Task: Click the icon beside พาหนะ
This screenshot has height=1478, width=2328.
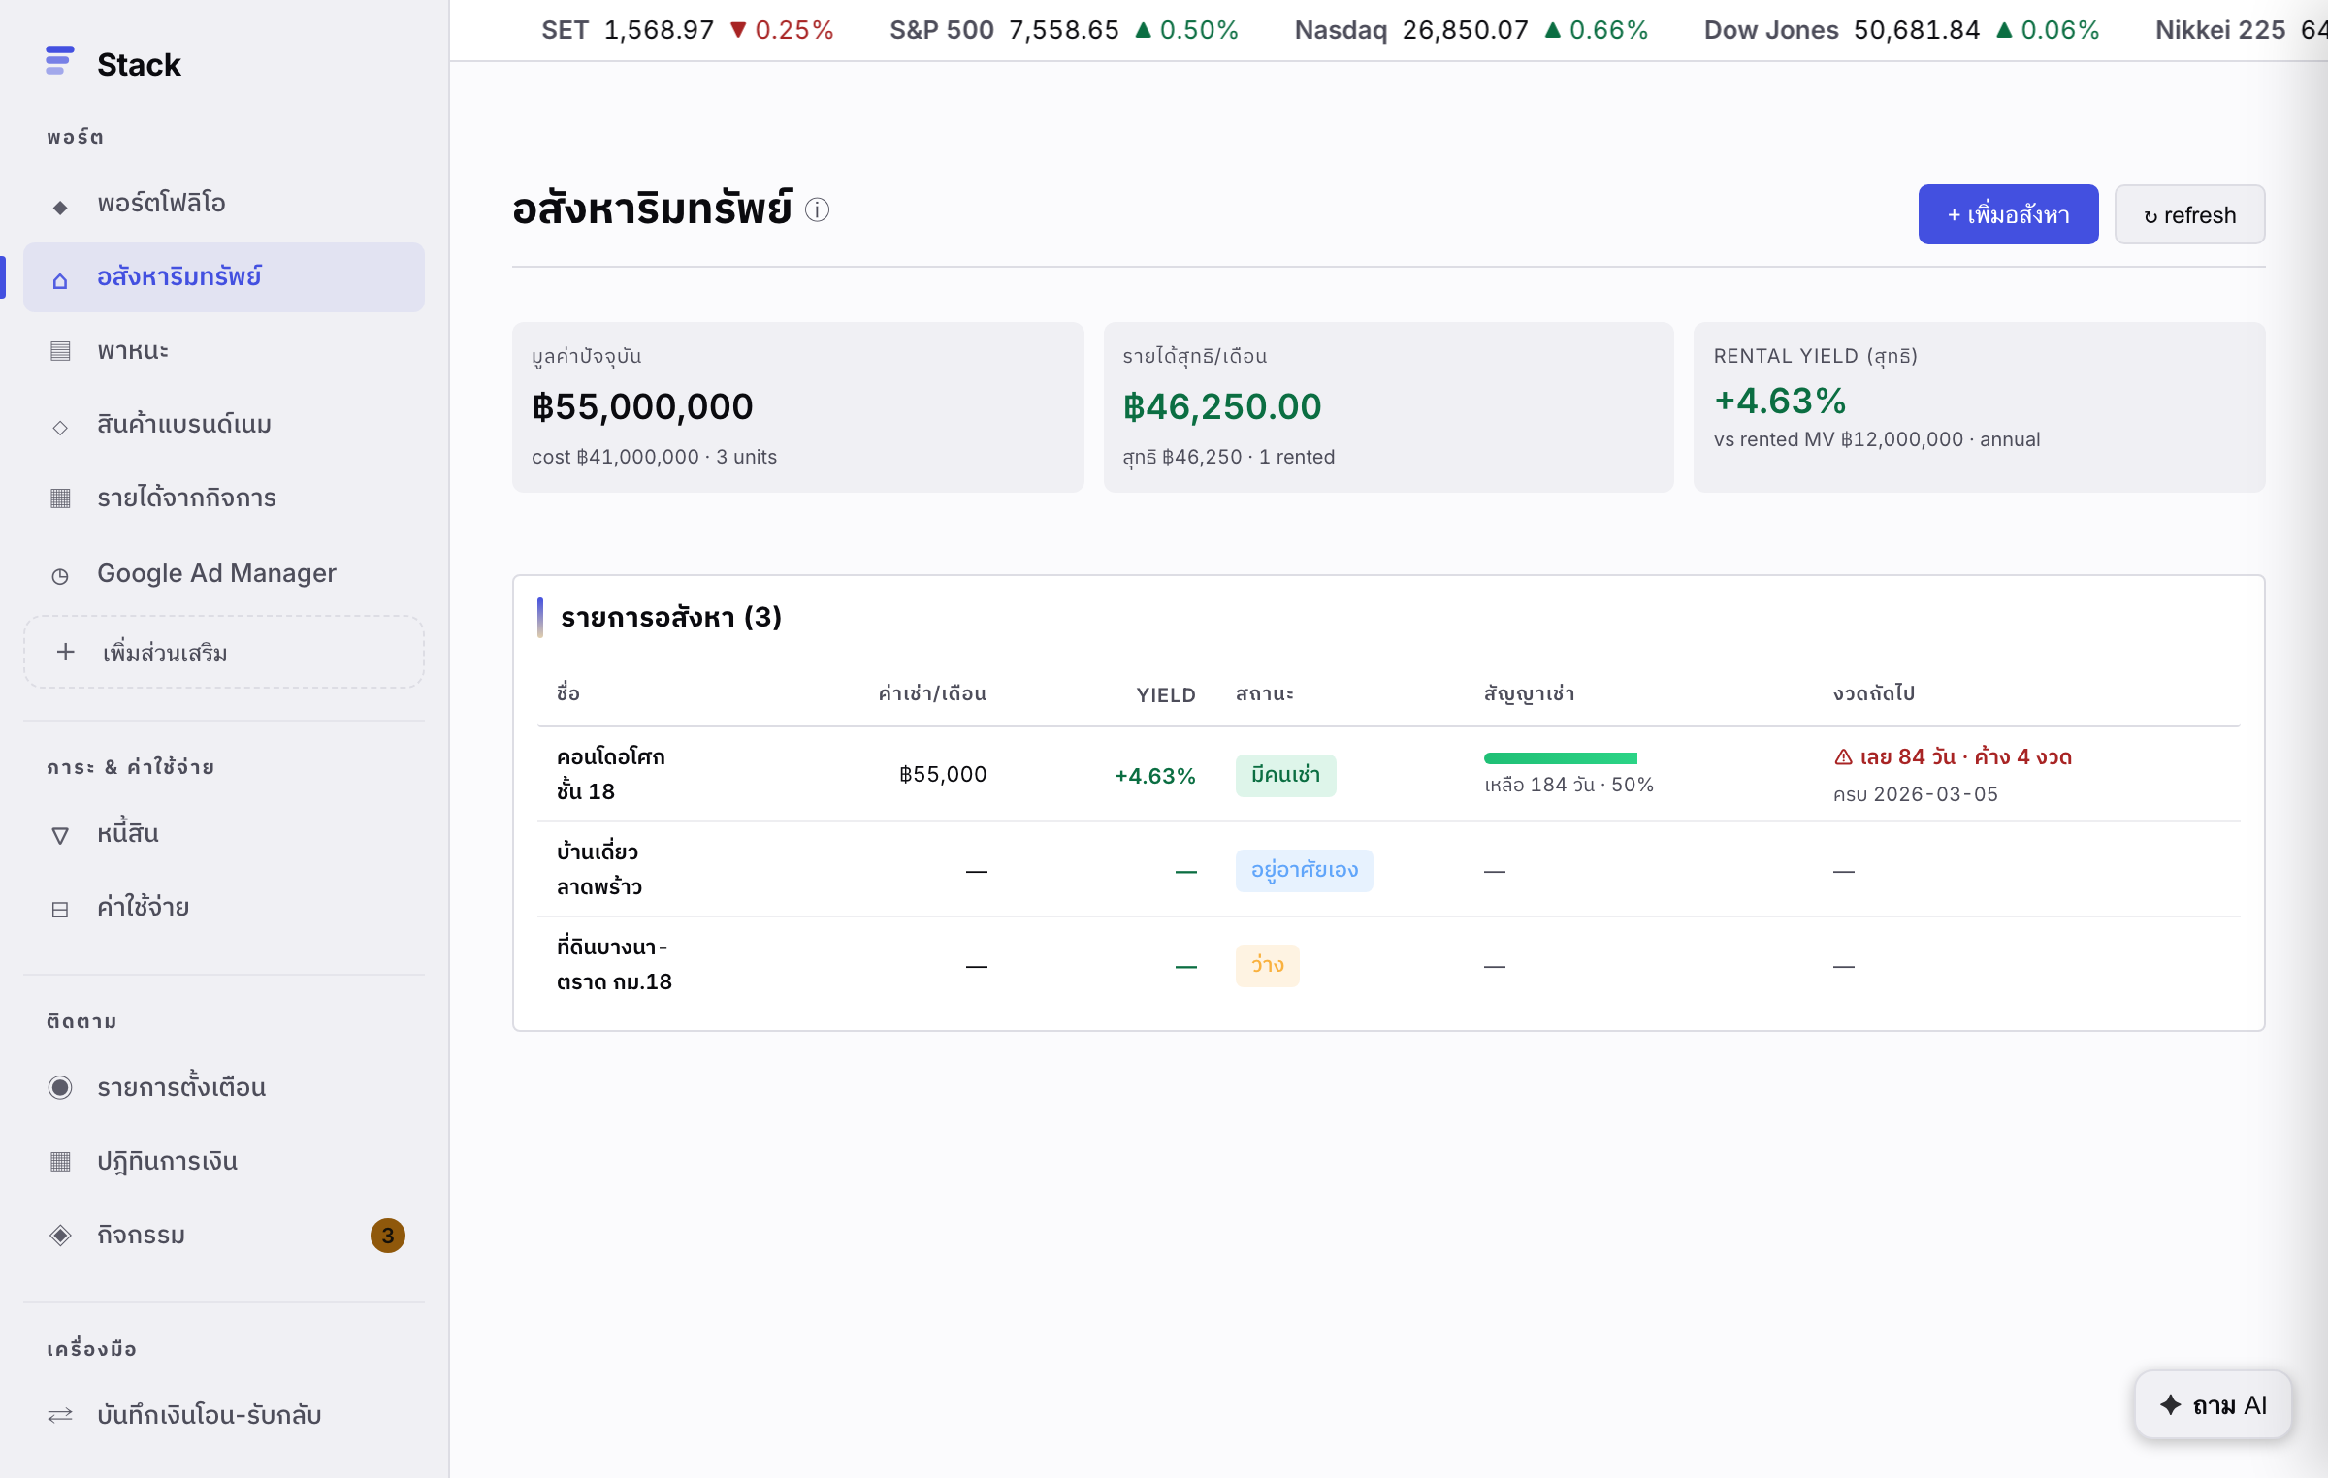Action: point(60,351)
